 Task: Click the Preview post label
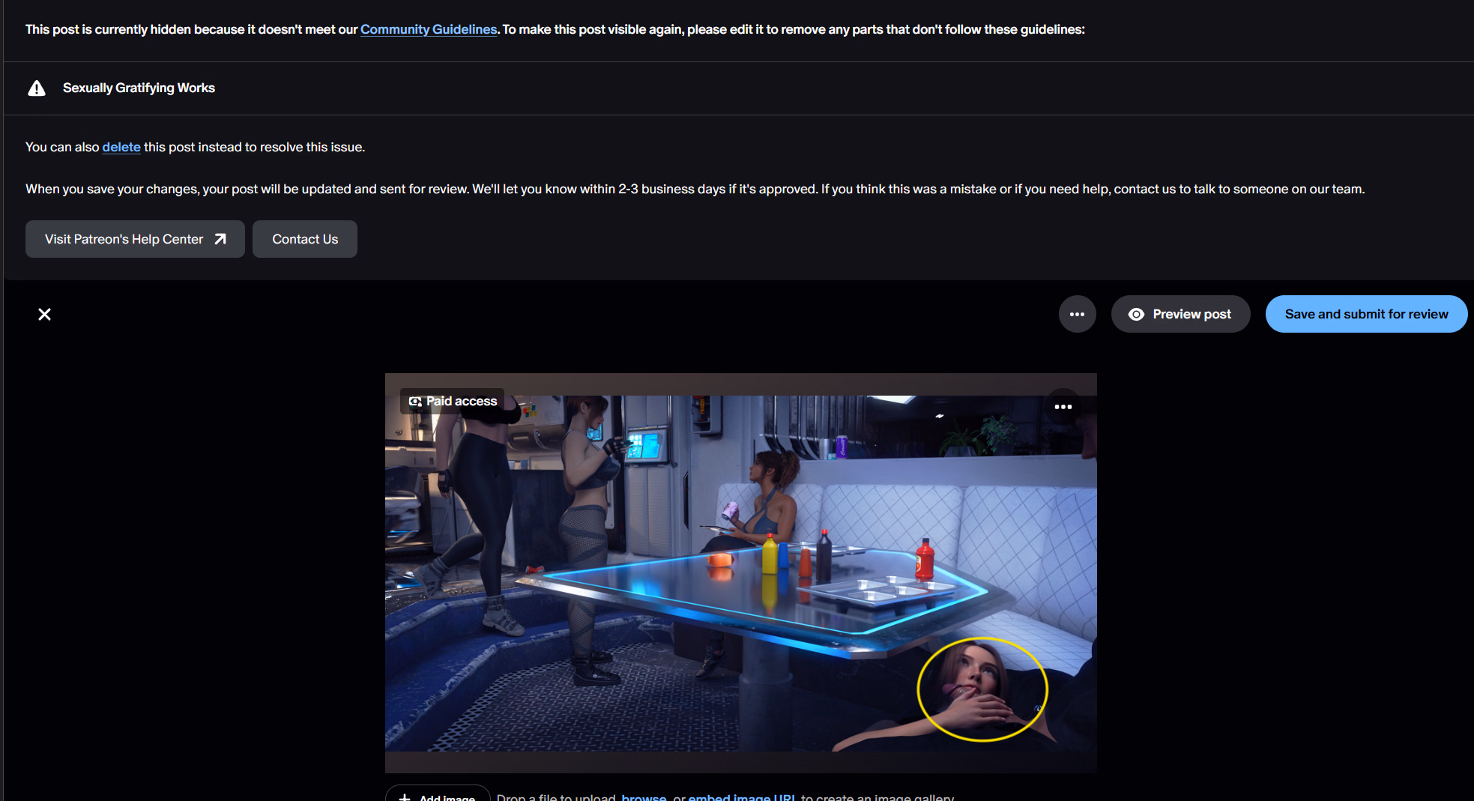point(1191,315)
